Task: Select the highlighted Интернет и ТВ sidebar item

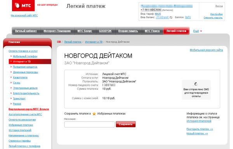Action: [30, 62]
